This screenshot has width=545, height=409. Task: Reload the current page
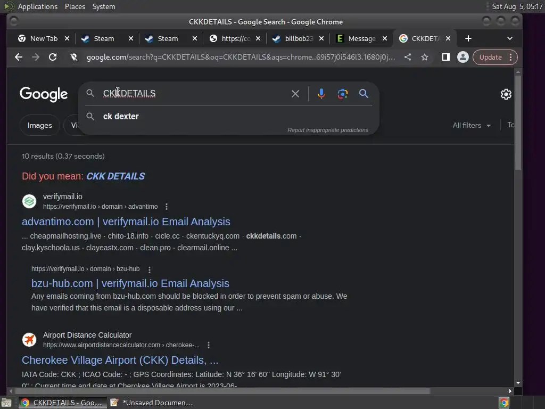[x=53, y=57]
